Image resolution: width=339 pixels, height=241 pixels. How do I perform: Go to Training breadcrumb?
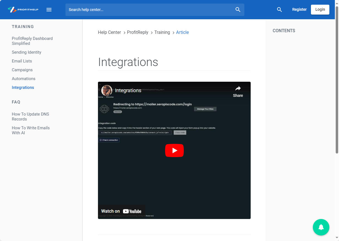click(x=162, y=32)
